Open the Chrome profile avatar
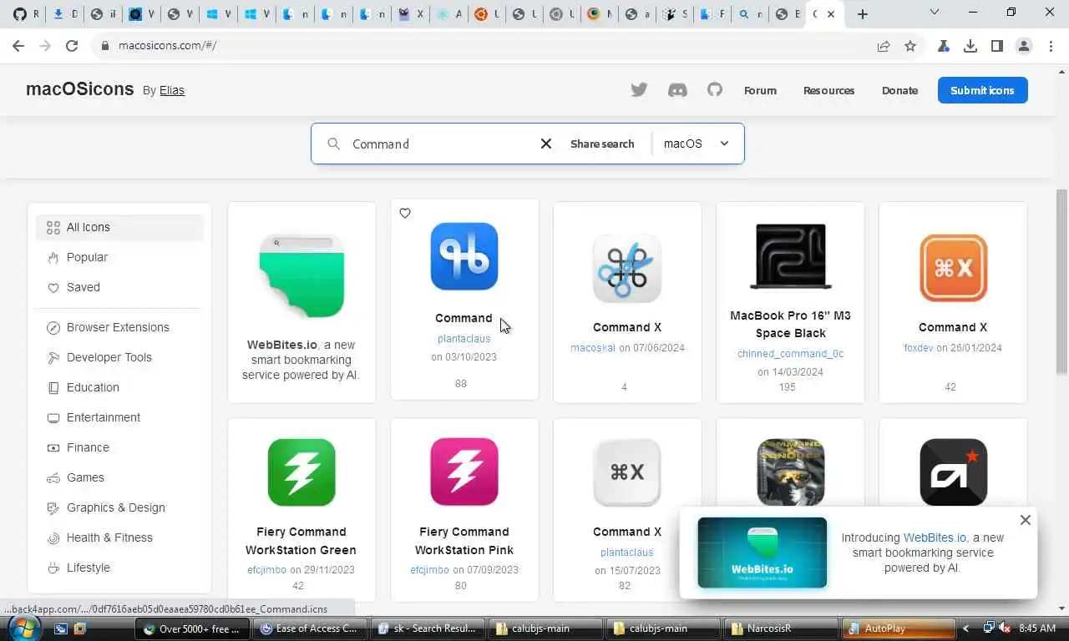This screenshot has width=1069, height=641. coord(1024,46)
